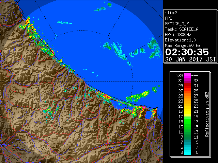Image resolution: width=218 pixels, height=163 pixels.
Task: Click the 'ilts2' radar site label
Action: click(171, 13)
